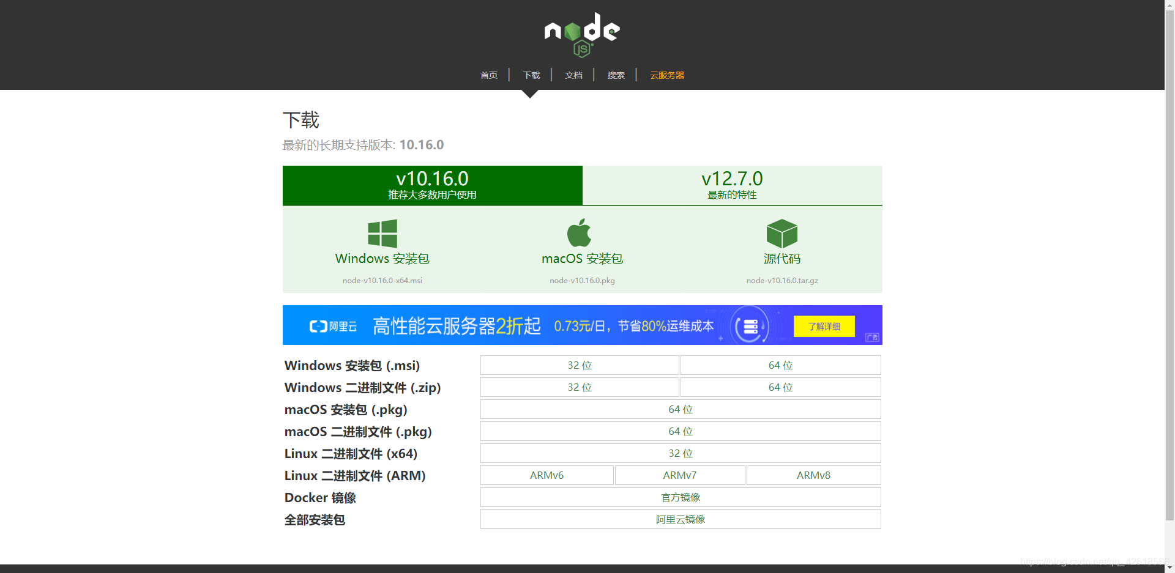1175x573 pixels.
Task: Click the Windows 安装包 (.msi) row label
Action: tap(352, 366)
